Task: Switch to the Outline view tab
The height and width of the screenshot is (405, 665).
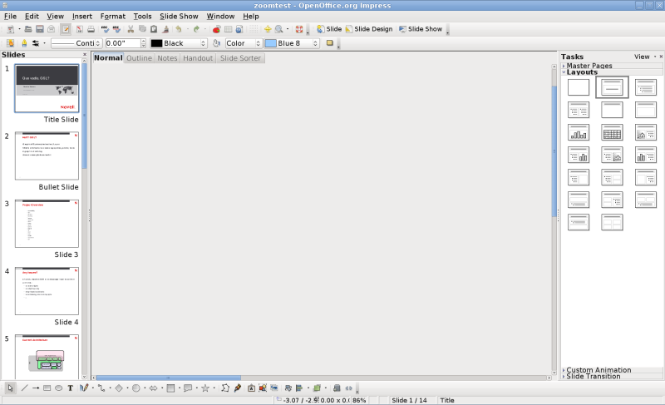Action: (139, 58)
